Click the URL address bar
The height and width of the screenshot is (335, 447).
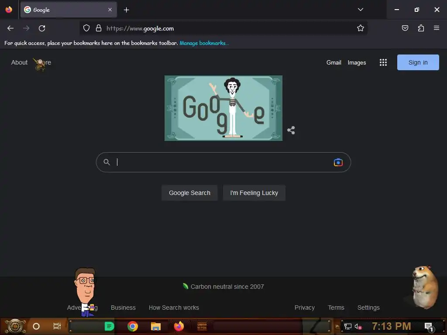(223, 28)
